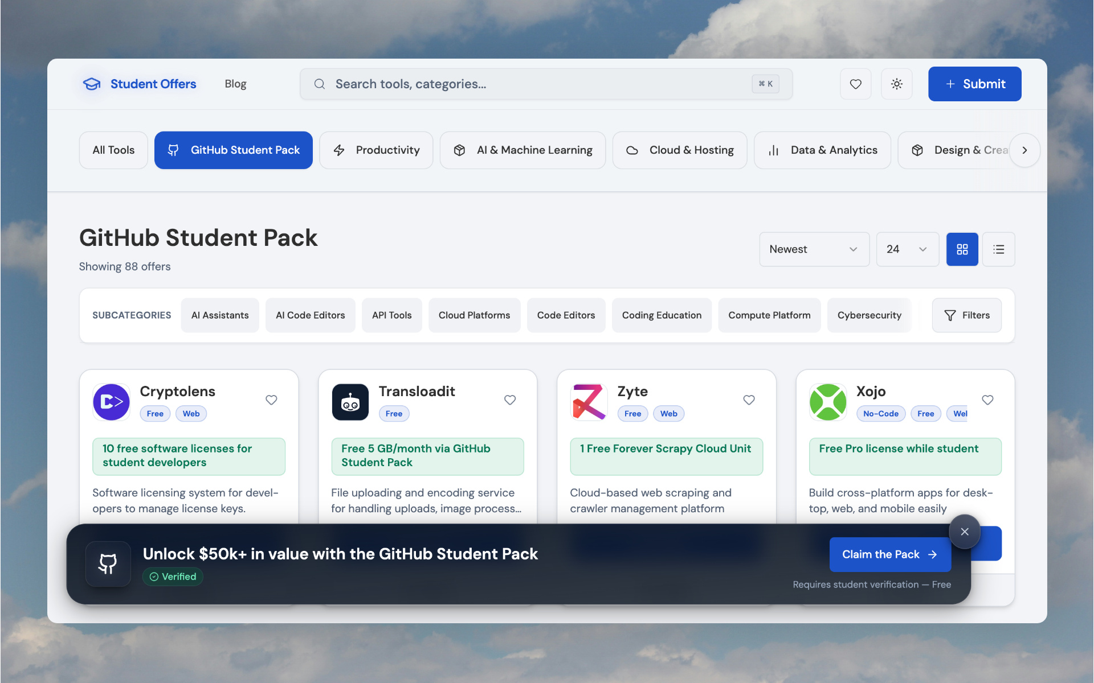This screenshot has height=683, width=1094.
Task: Open the Newest sort dropdown
Action: coord(814,249)
